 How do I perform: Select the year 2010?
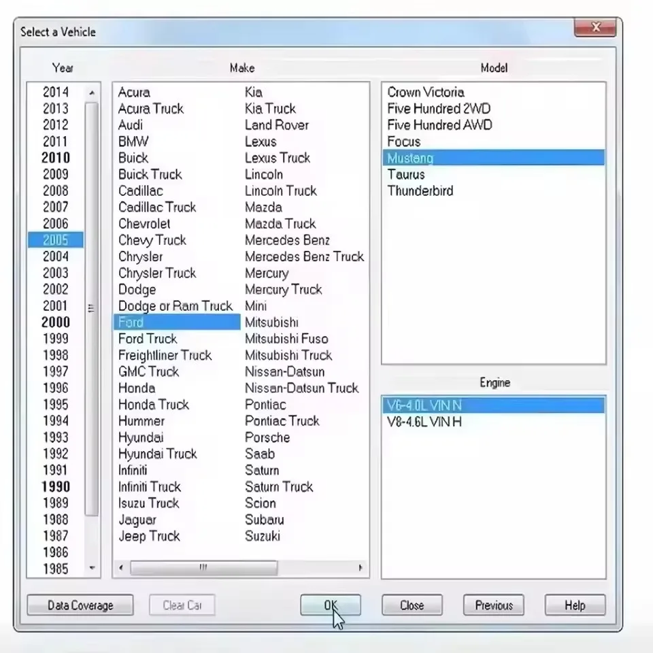coord(55,158)
